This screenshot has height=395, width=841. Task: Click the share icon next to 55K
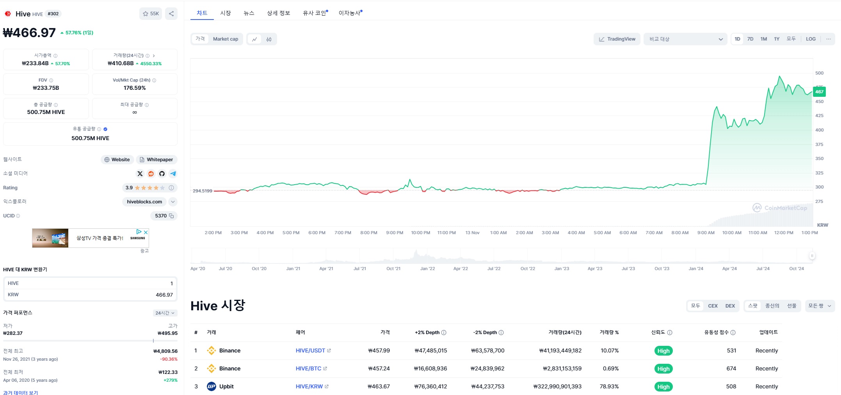coord(171,14)
